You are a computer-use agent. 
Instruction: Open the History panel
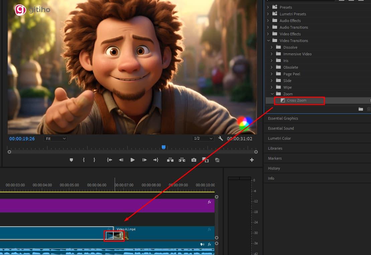pyautogui.click(x=274, y=168)
